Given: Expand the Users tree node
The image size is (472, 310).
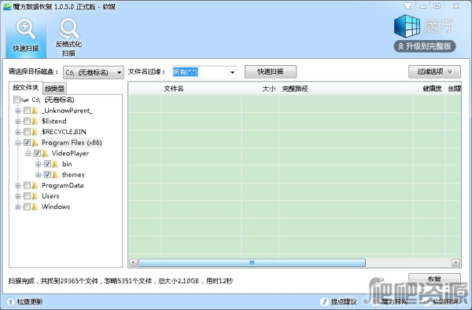Looking at the screenshot, I should pyautogui.click(x=18, y=196).
